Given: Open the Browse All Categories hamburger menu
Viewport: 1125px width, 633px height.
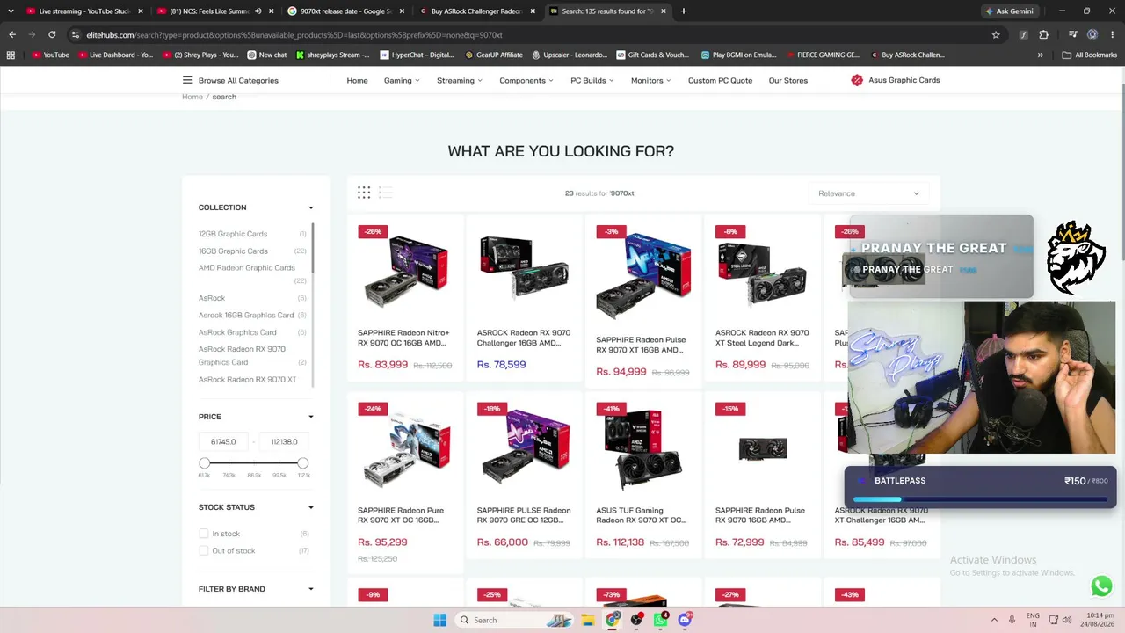Looking at the screenshot, I should (x=187, y=80).
